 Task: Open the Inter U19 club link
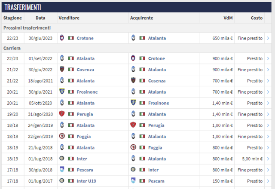[86, 181]
